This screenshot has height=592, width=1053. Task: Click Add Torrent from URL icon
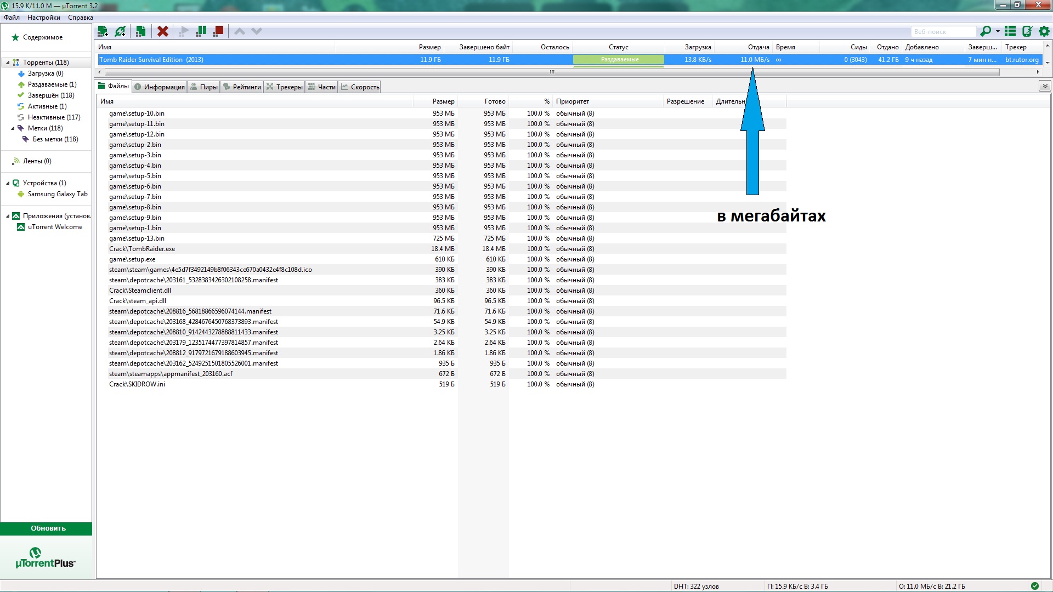pos(121,31)
